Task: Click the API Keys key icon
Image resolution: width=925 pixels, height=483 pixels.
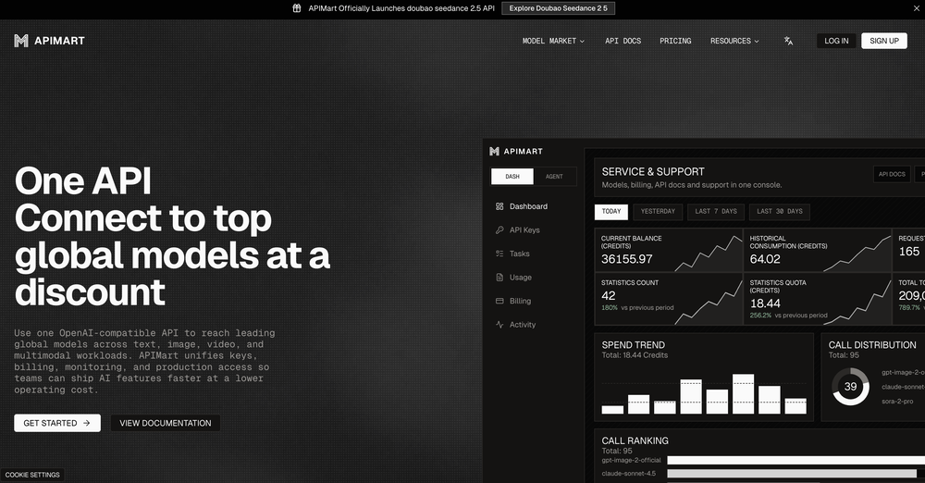Action: tap(499, 229)
